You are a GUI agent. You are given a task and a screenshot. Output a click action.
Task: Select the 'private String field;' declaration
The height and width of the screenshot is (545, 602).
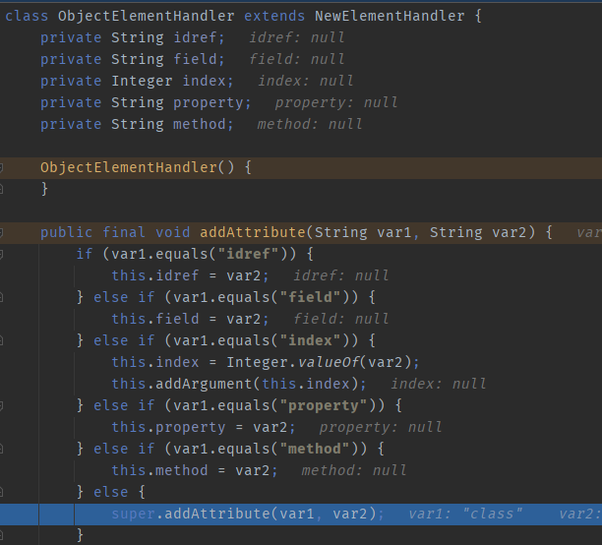point(133,59)
